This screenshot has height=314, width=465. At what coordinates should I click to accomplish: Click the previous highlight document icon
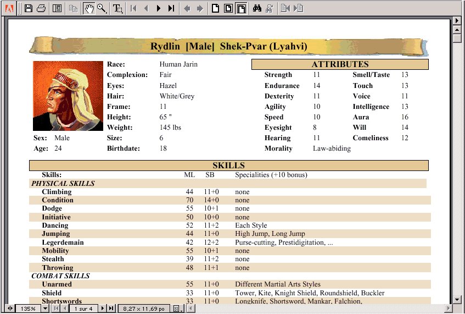pos(285,8)
